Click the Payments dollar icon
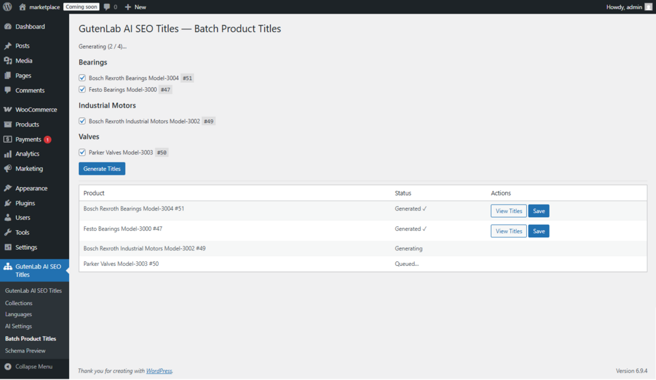The width and height of the screenshot is (656, 380). (8, 139)
